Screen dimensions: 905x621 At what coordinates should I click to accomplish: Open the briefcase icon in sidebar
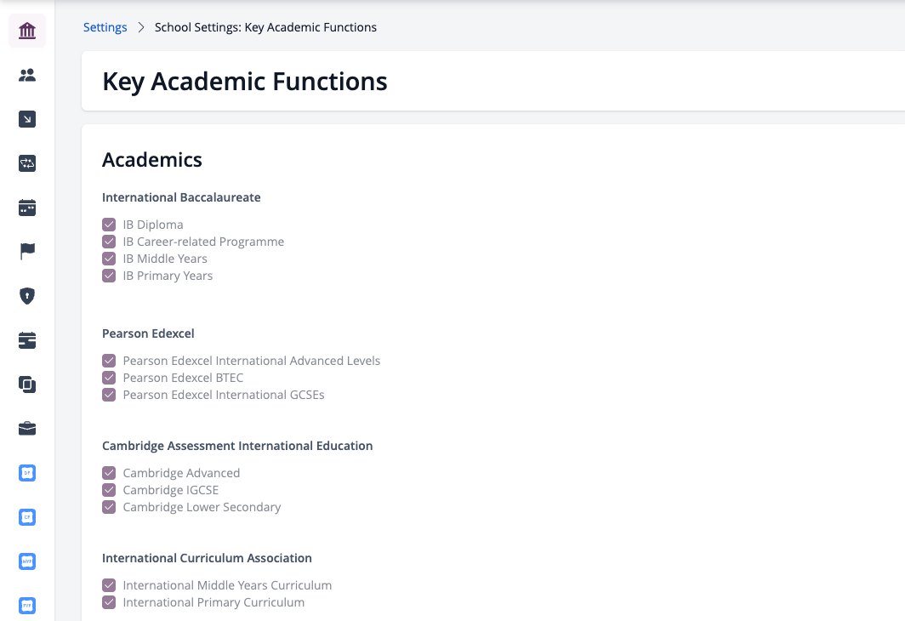[x=27, y=428]
